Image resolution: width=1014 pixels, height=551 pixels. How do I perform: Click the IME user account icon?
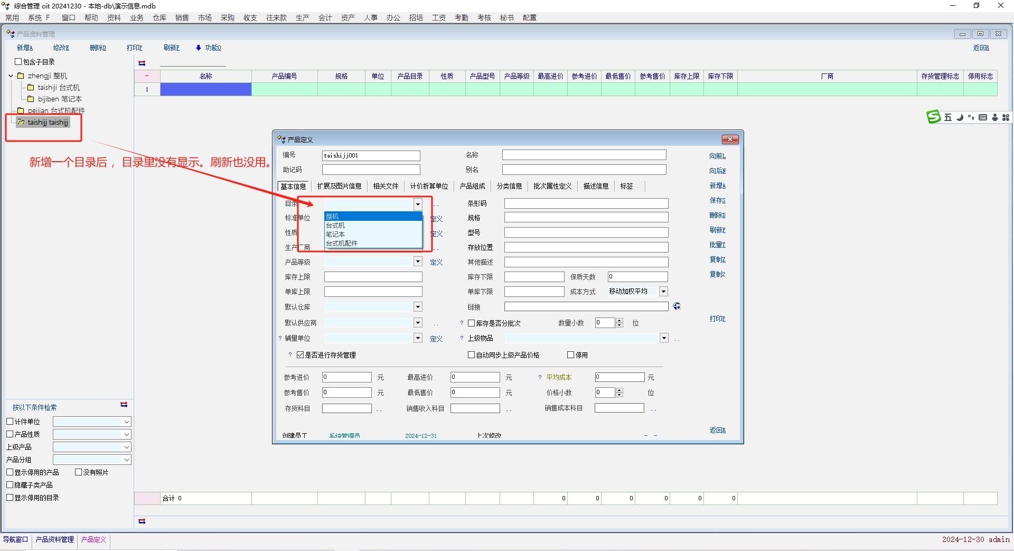[x=995, y=117]
